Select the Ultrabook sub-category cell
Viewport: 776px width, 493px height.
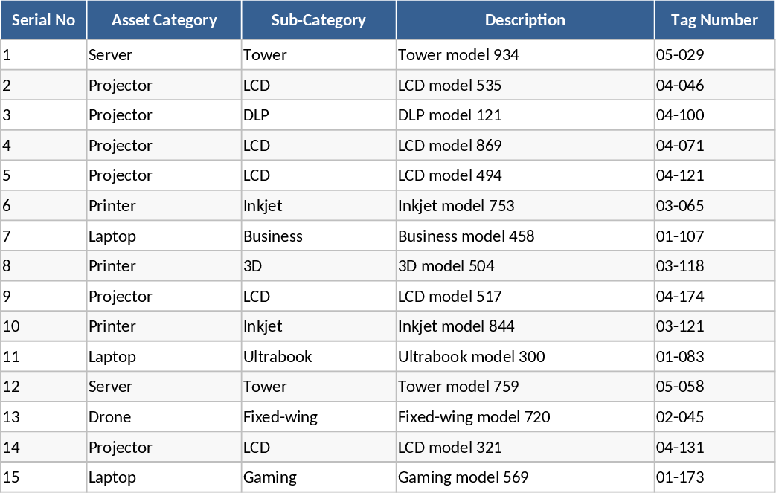click(x=278, y=357)
